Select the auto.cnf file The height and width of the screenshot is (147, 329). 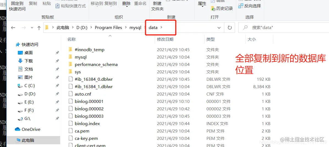click(x=80, y=94)
